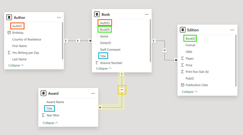Select BookID field in Book table
Viewport: 243px width, 135px height.
(105, 30)
